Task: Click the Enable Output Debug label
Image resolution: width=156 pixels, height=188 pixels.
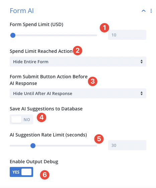Action: [34, 162]
